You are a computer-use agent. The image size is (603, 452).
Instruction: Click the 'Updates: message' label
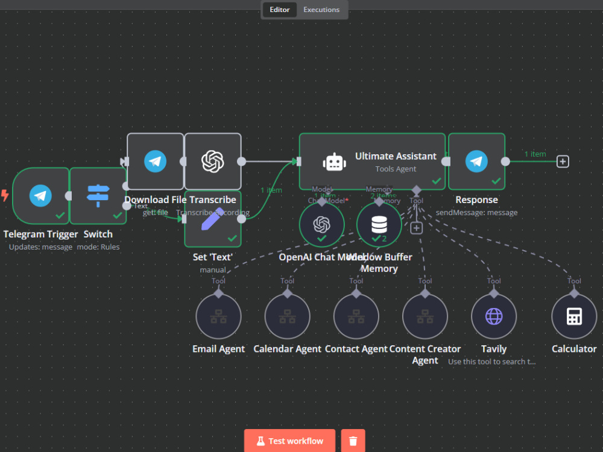(41, 246)
